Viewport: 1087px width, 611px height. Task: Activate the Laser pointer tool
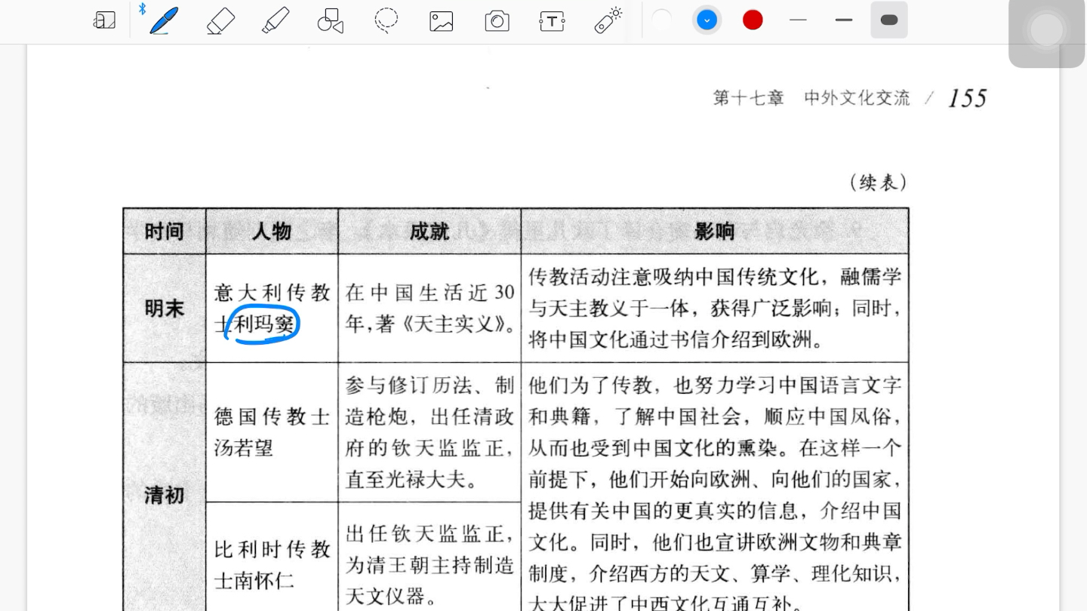[x=608, y=20]
